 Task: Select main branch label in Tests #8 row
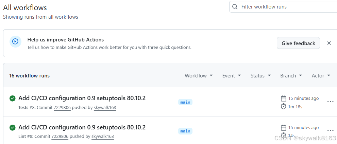(185, 102)
